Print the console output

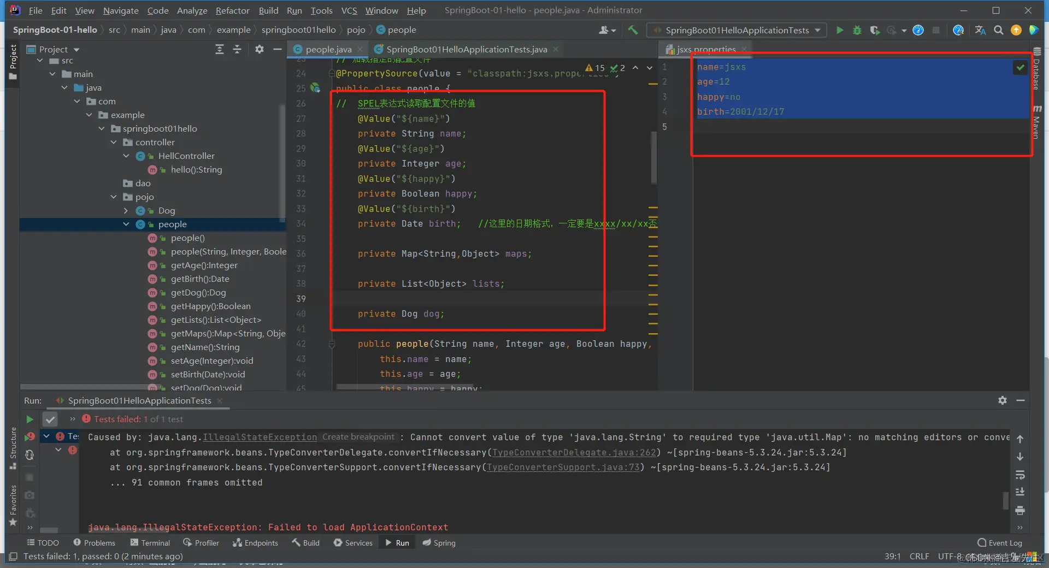pos(1019,511)
